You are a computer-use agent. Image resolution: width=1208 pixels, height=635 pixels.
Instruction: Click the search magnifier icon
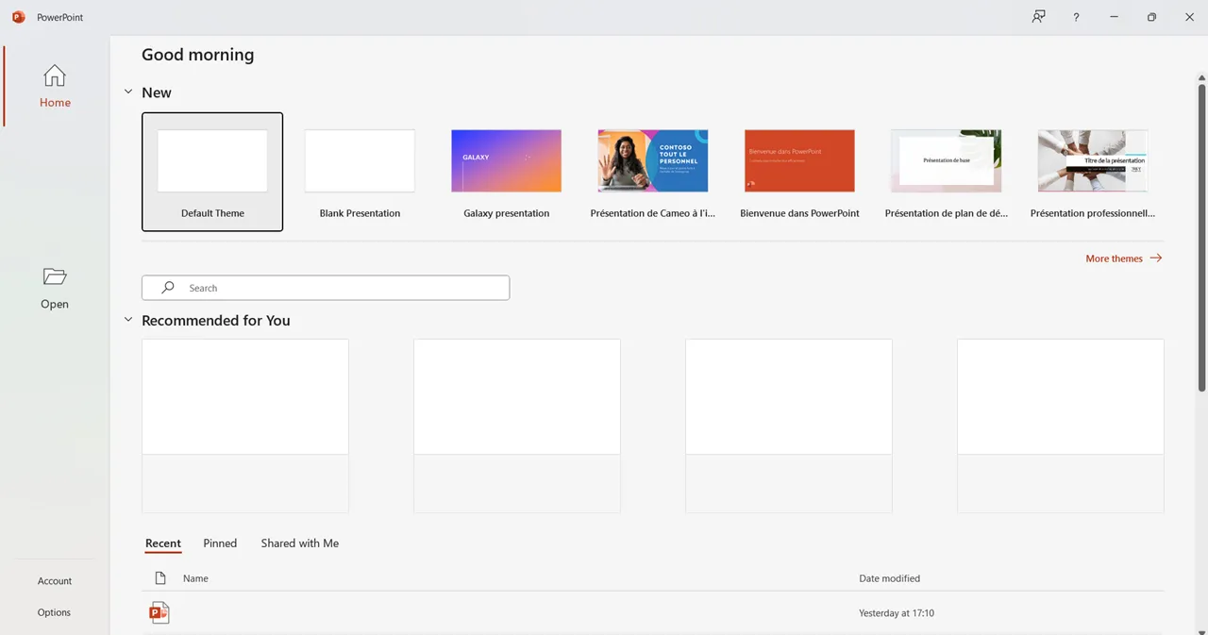click(x=168, y=288)
